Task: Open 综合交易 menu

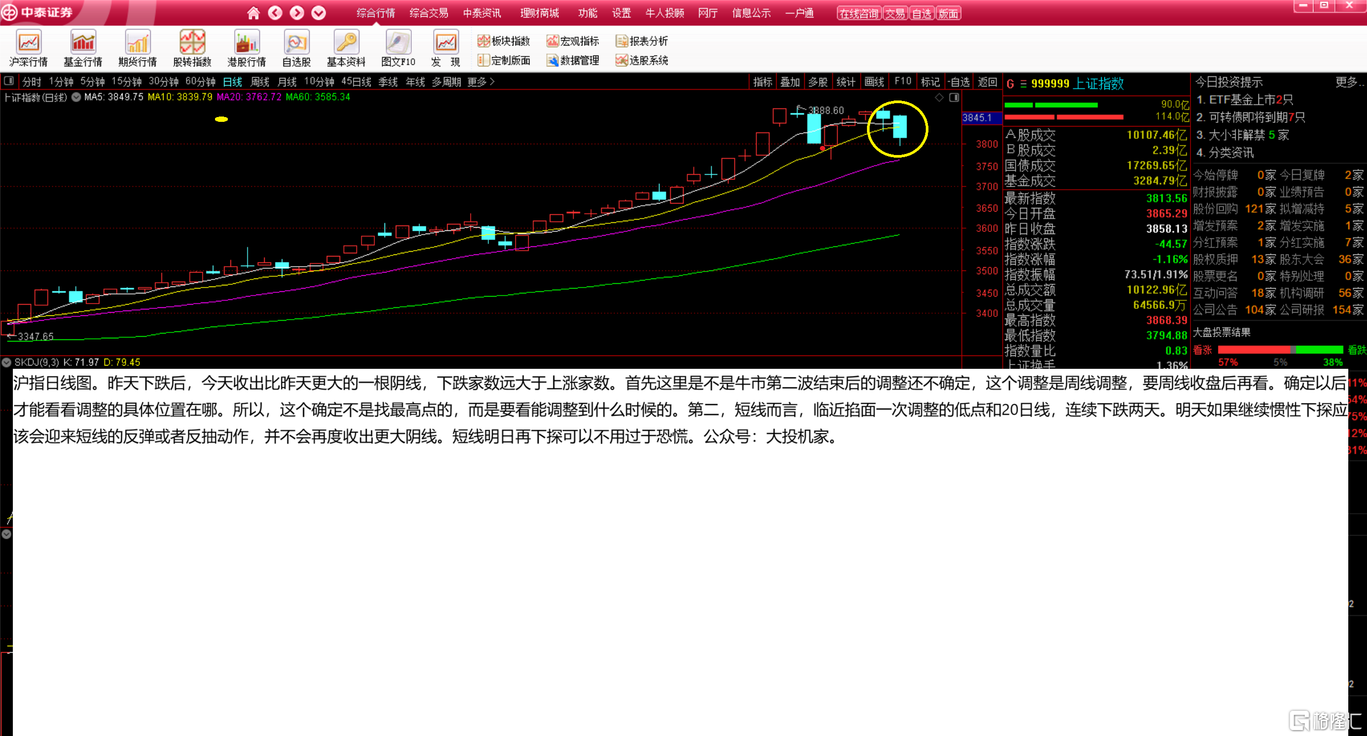Action: click(429, 13)
